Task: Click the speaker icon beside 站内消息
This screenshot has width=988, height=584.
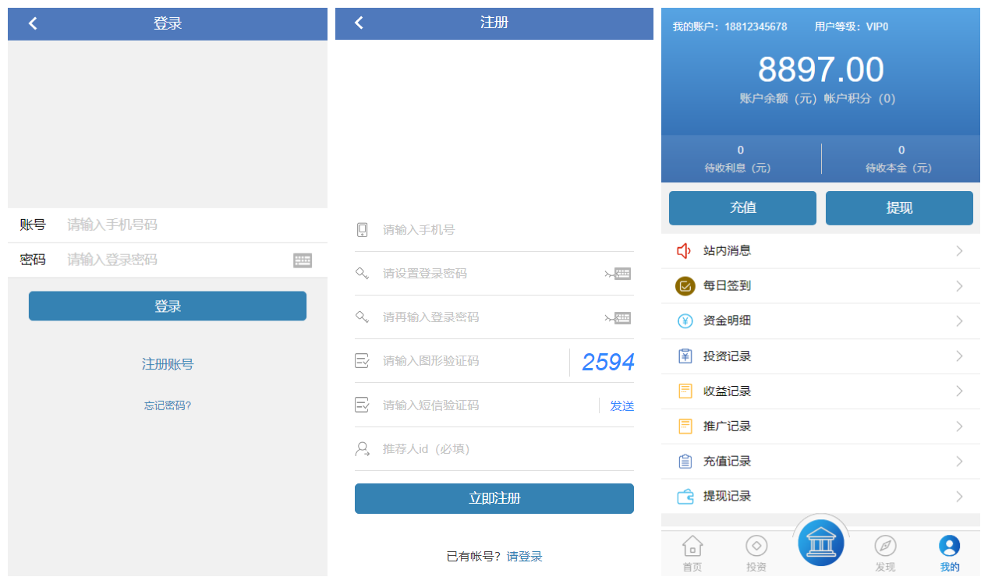Action: [x=685, y=250]
